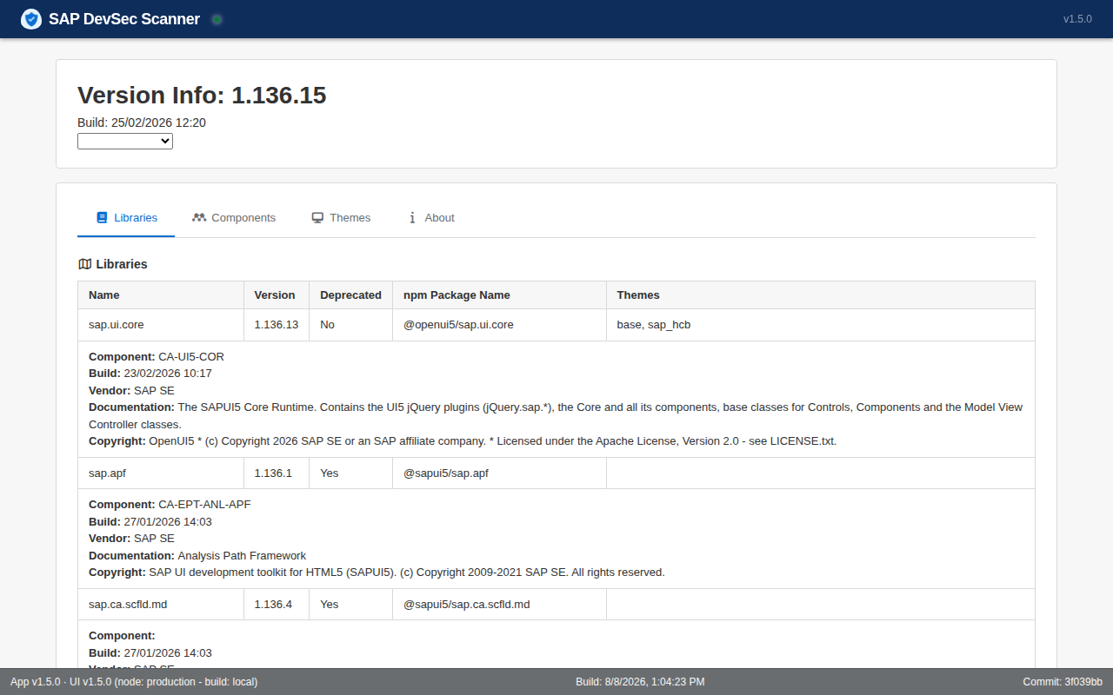Click the 'Component: CA-EPT-ANL-APF' detail line
Viewport: 1113px width, 695px height.
click(170, 505)
